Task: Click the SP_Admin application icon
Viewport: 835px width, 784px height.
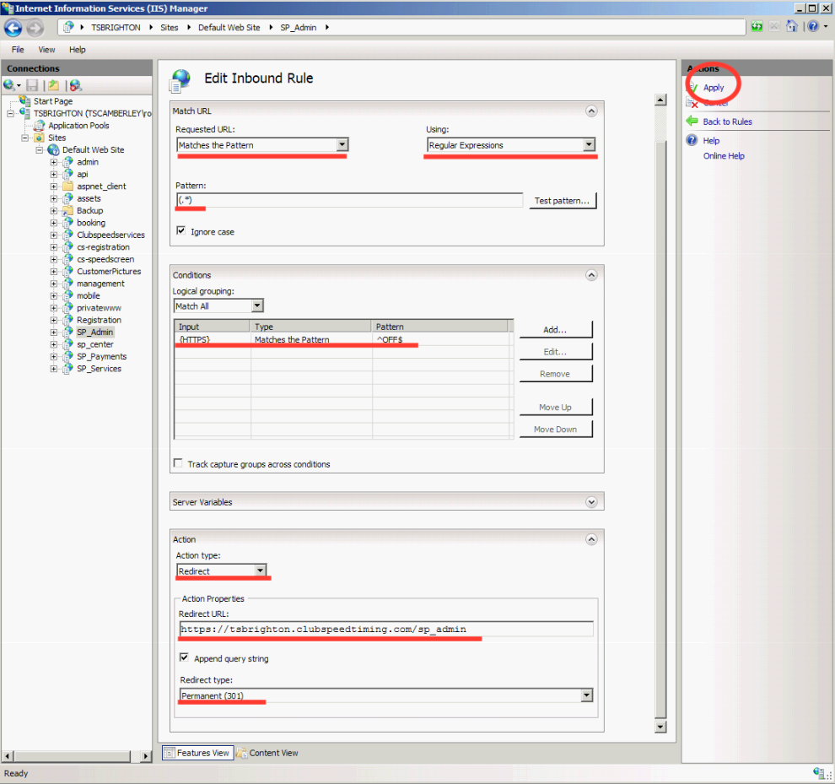Action: (67, 333)
